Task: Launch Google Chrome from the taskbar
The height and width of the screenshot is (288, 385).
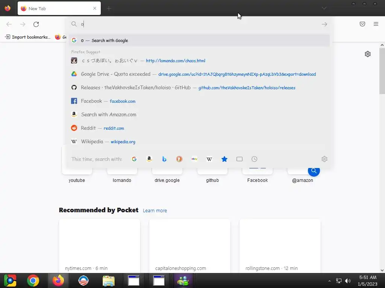Action: click(33, 280)
